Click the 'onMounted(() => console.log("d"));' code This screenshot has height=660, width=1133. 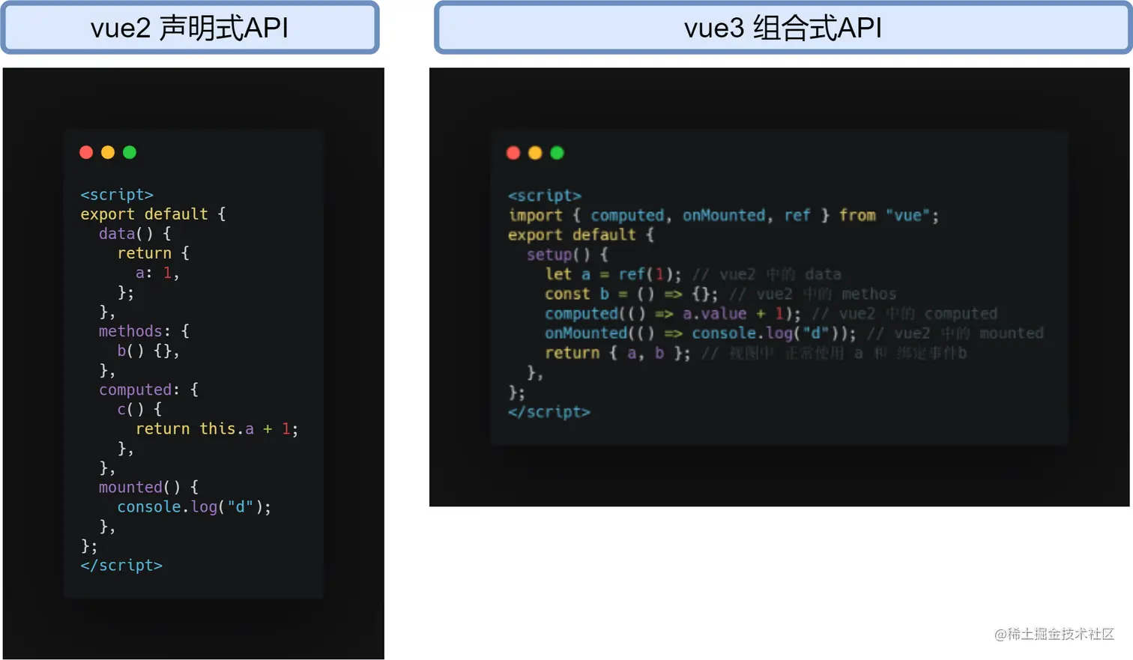pyautogui.click(x=701, y=333)
